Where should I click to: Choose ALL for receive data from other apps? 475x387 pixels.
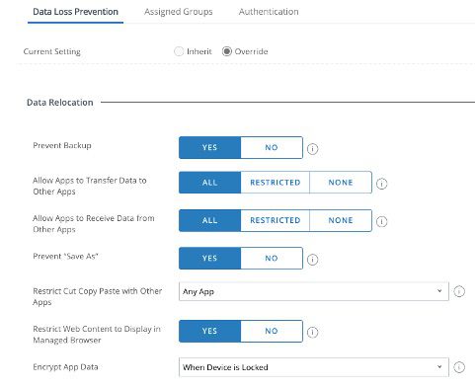210,220
